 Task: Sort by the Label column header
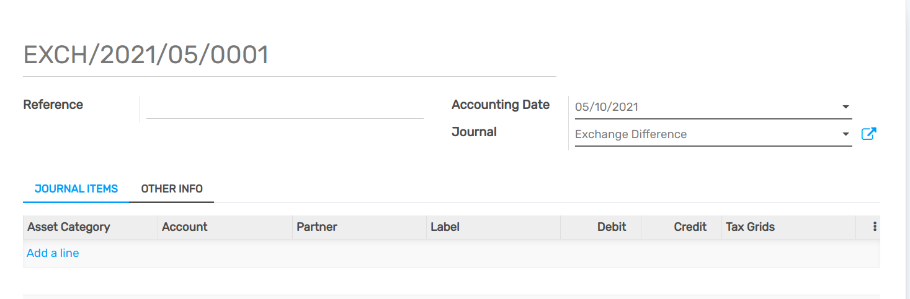coord(445,227)
